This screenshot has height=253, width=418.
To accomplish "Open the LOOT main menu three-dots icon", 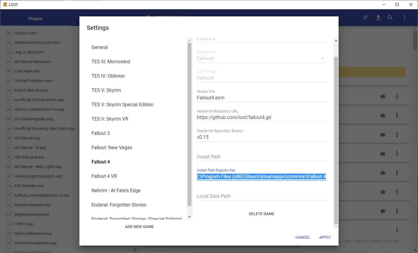I will (x=404, y=18).
